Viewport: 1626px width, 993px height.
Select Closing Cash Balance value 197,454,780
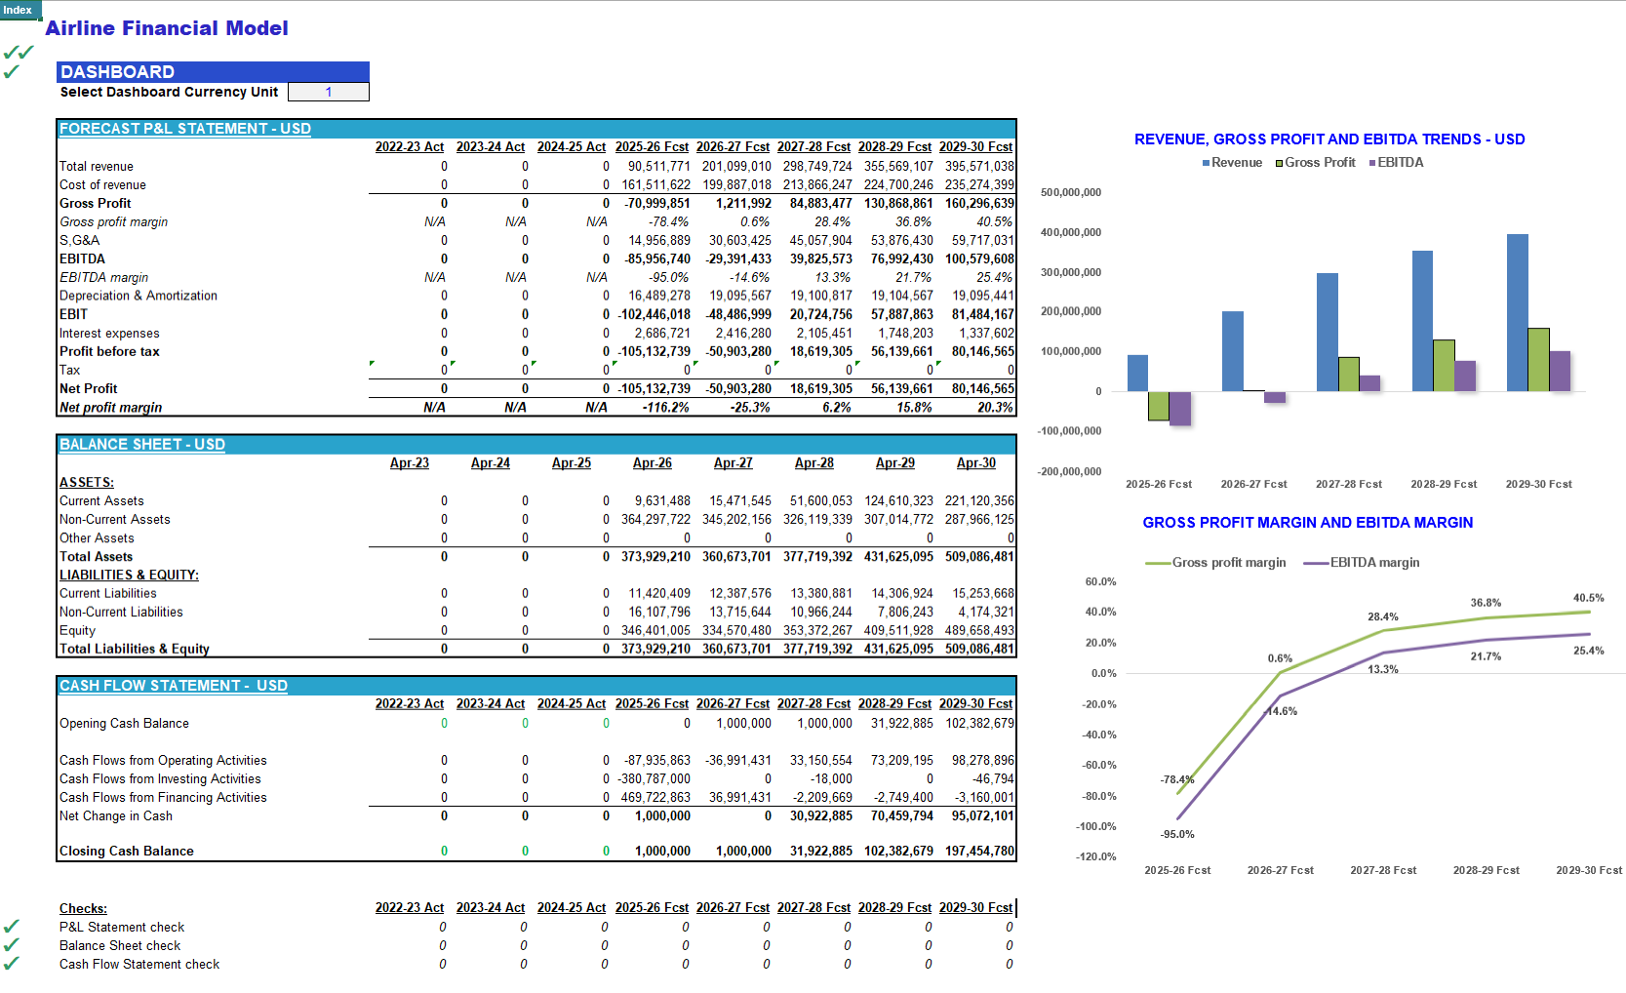click(x=979, y=852)
